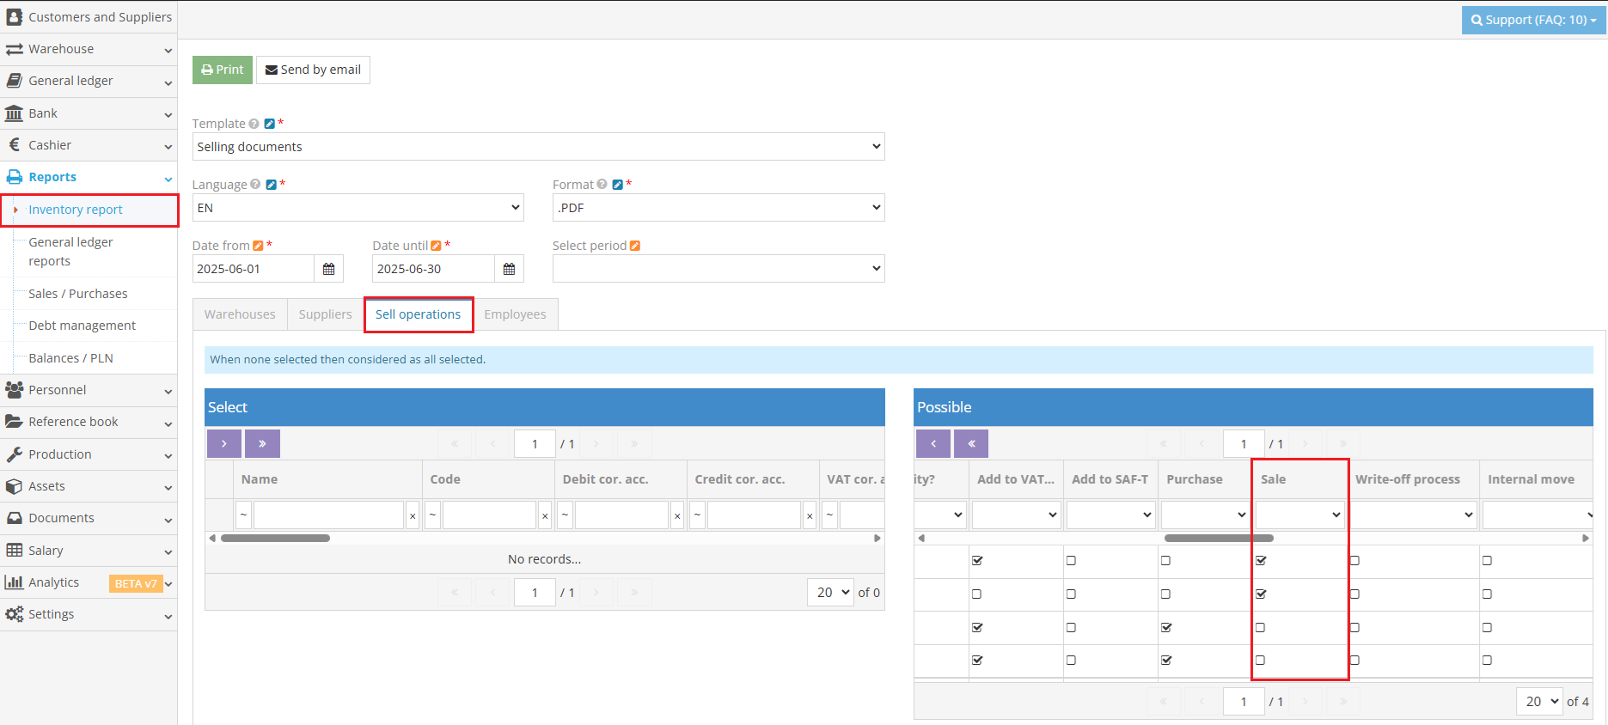
Task: Open calendar picker for Date from
Action: click(328, 269)
